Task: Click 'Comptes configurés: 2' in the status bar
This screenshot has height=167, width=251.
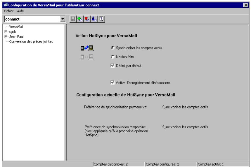Action: 171,164
